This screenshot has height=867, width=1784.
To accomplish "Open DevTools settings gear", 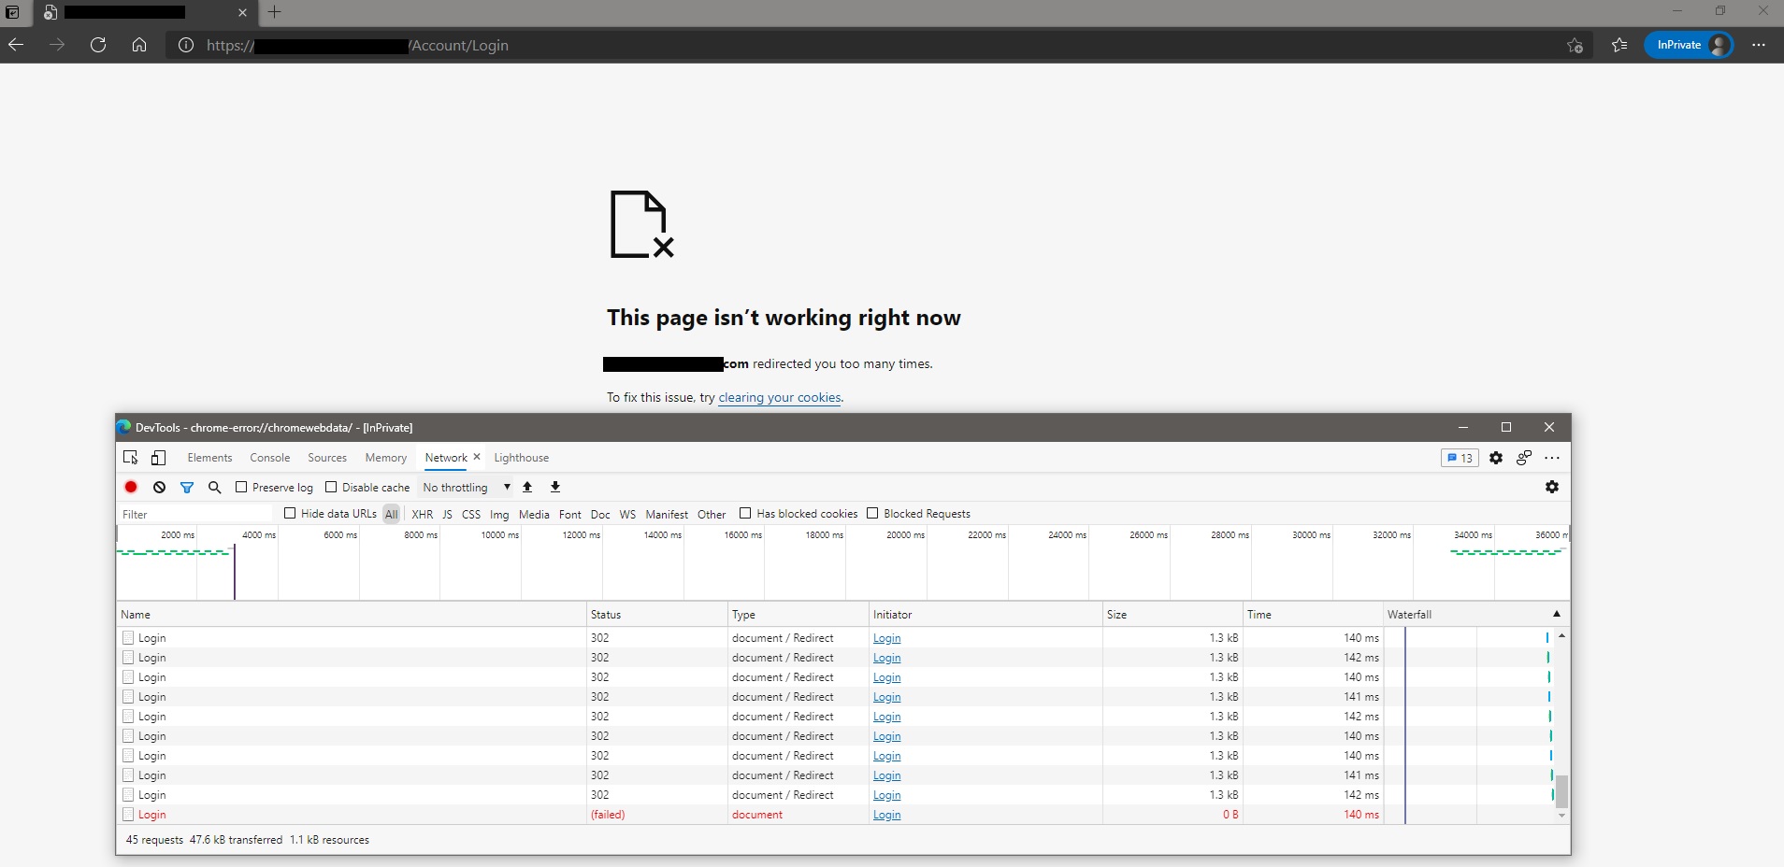I will tap(1496, 458).
